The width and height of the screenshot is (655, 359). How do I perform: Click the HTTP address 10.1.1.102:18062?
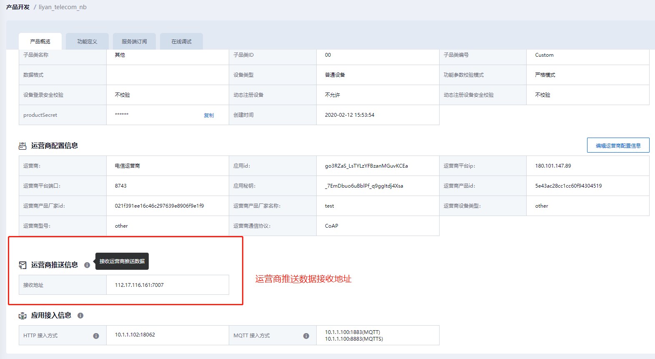tap(135, 335)
